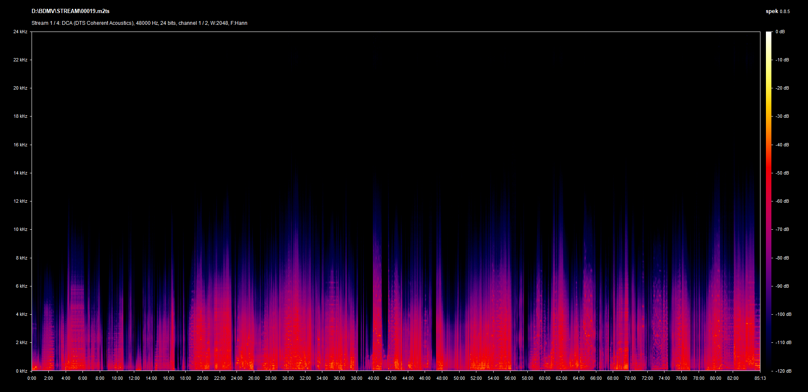Select the 16 kHz frequency axis label
The height and width of the screenshot is (392, 808).
20,145
